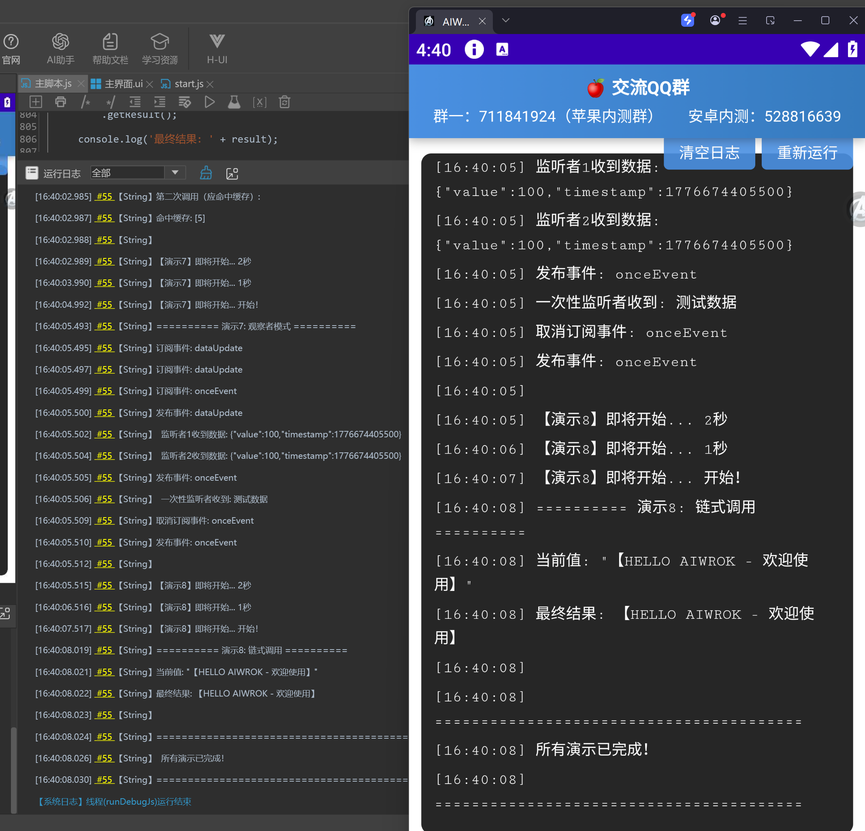865x831 pixels.
Task: Open the hamburger menu in the AIW window
Action: click(x=743, y=20)
